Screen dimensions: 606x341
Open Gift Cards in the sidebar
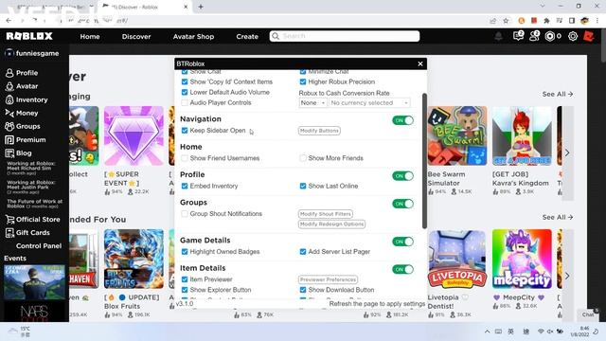[x=27, y=232]
